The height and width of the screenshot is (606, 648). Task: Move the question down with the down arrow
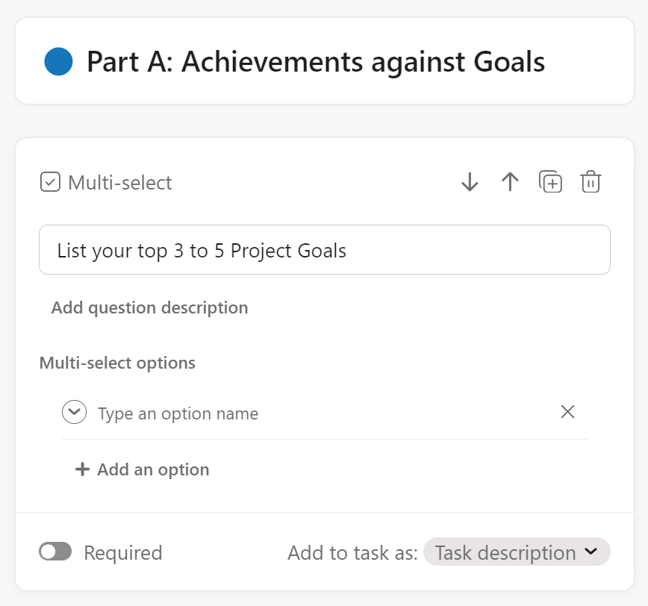(x=470, y=182)
